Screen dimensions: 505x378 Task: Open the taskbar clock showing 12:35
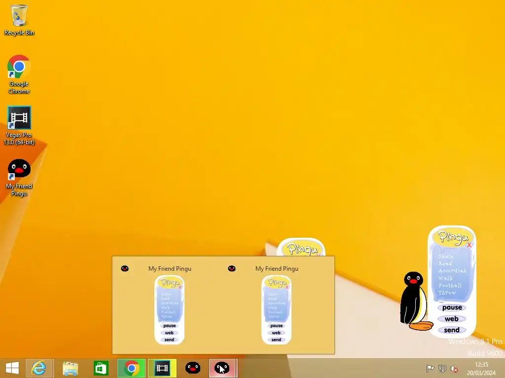481,369
